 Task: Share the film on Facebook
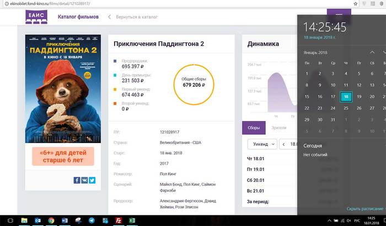tap(77, 180)
